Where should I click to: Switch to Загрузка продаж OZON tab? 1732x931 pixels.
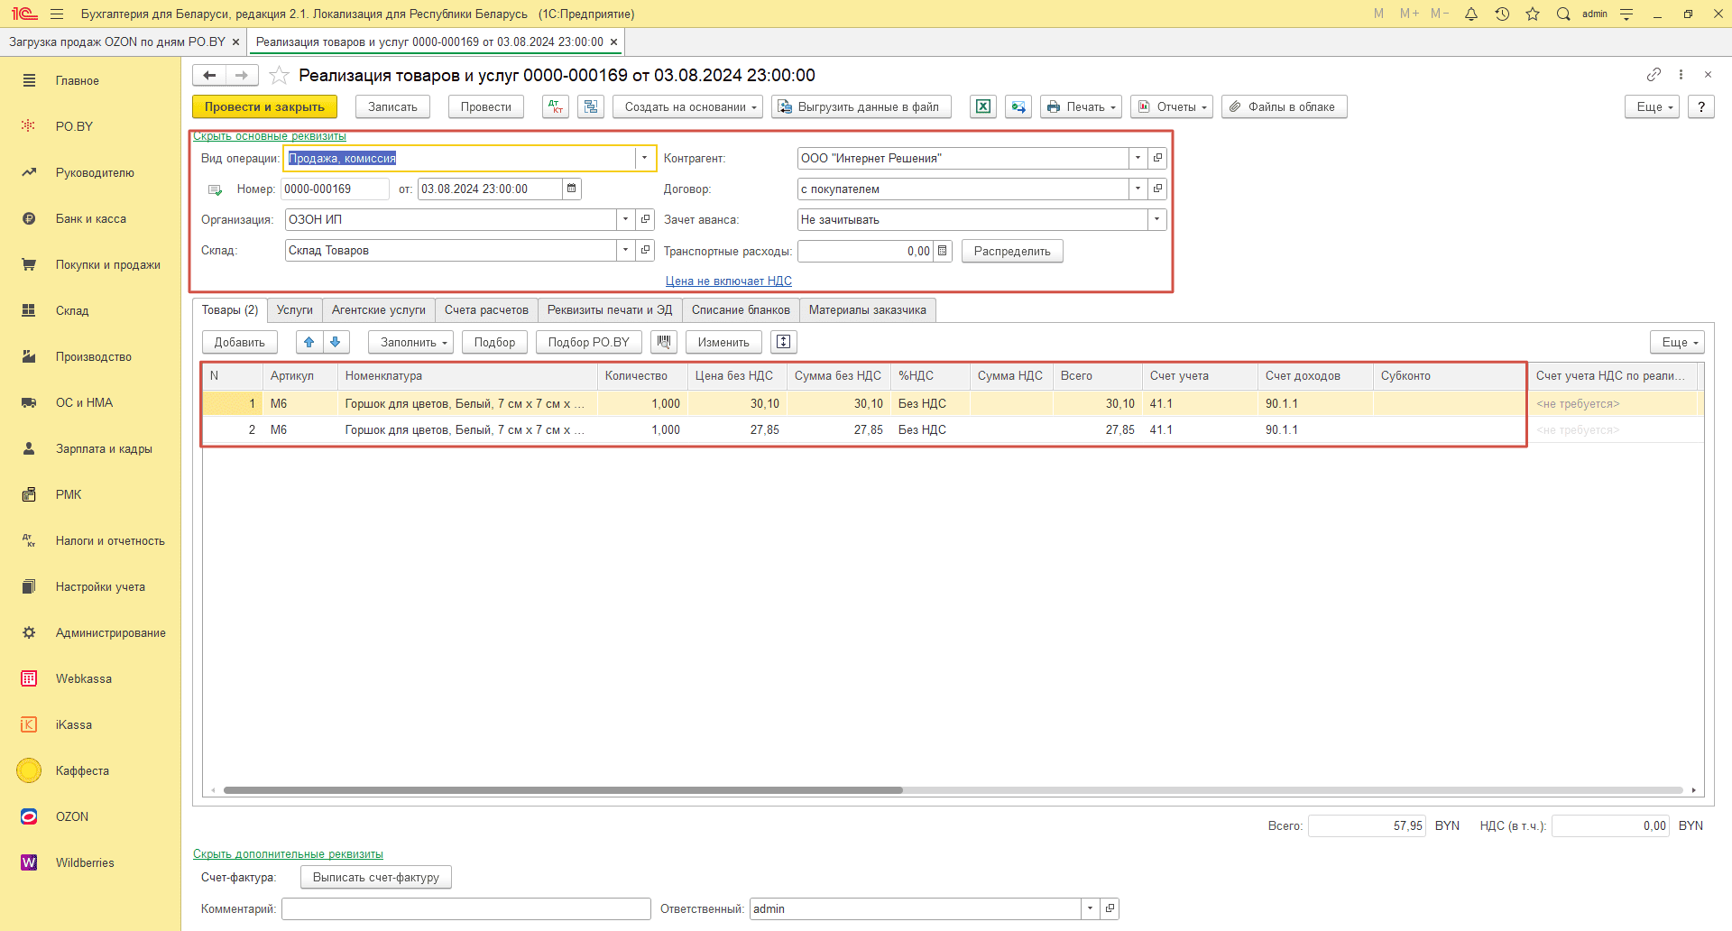117,41
